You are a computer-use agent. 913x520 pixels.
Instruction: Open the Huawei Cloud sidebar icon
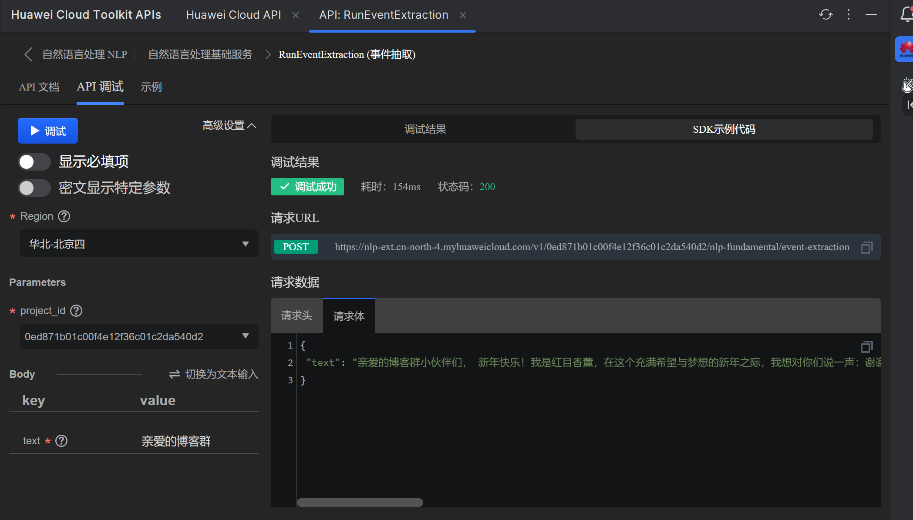pyautogui.click(x=906, y=49)
